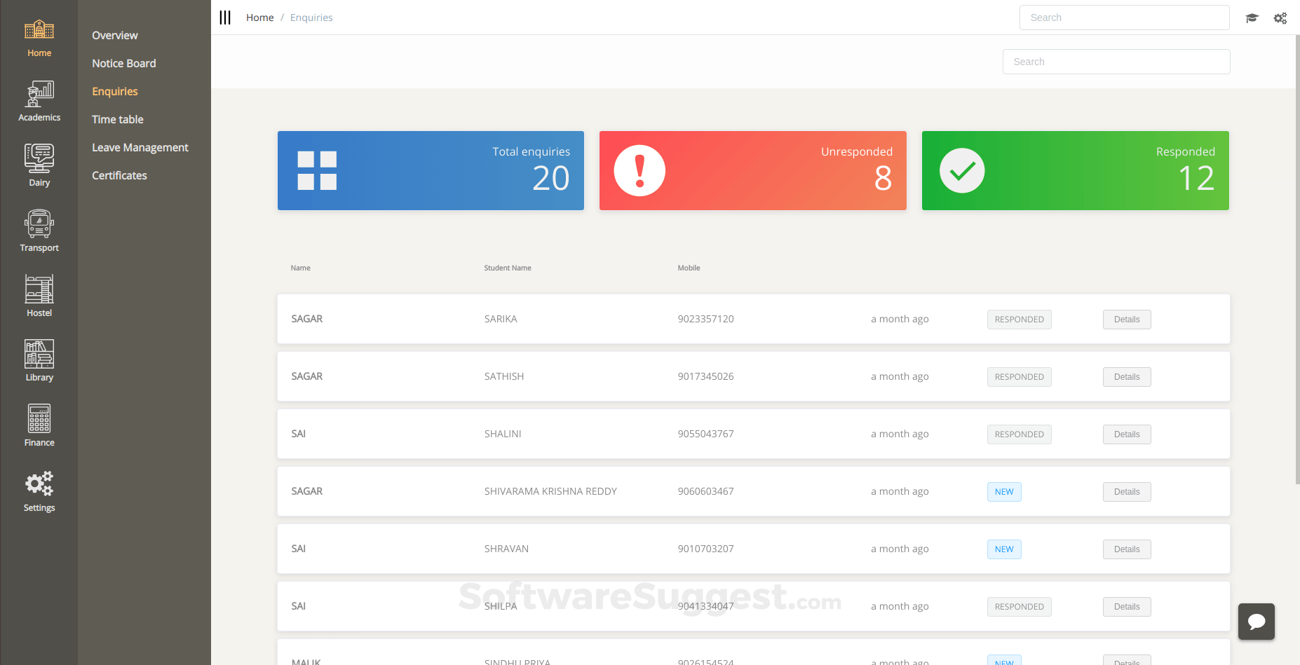Screen dimensions: 1300x665
Task: Click student name SHRAVAN
Action: [506, 549]
